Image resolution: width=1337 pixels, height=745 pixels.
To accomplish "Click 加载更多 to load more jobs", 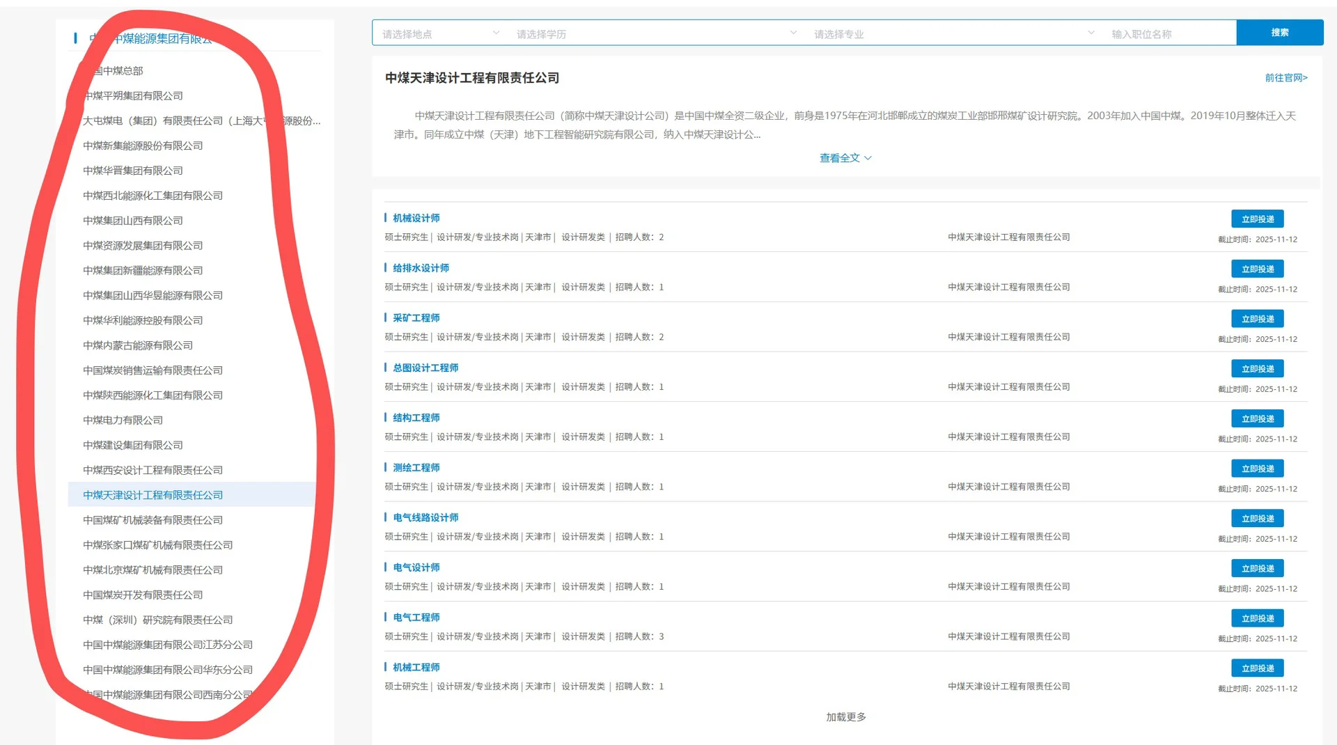I will tap(845, 716).
